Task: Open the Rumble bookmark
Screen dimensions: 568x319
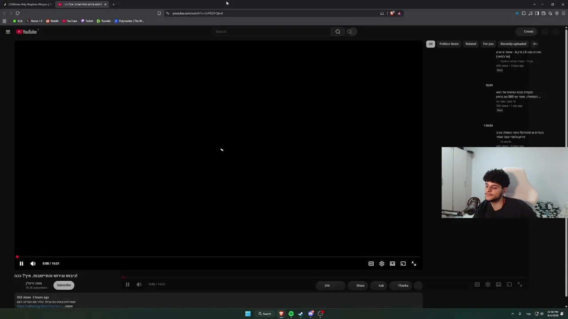Action: [x=104, y=21]
